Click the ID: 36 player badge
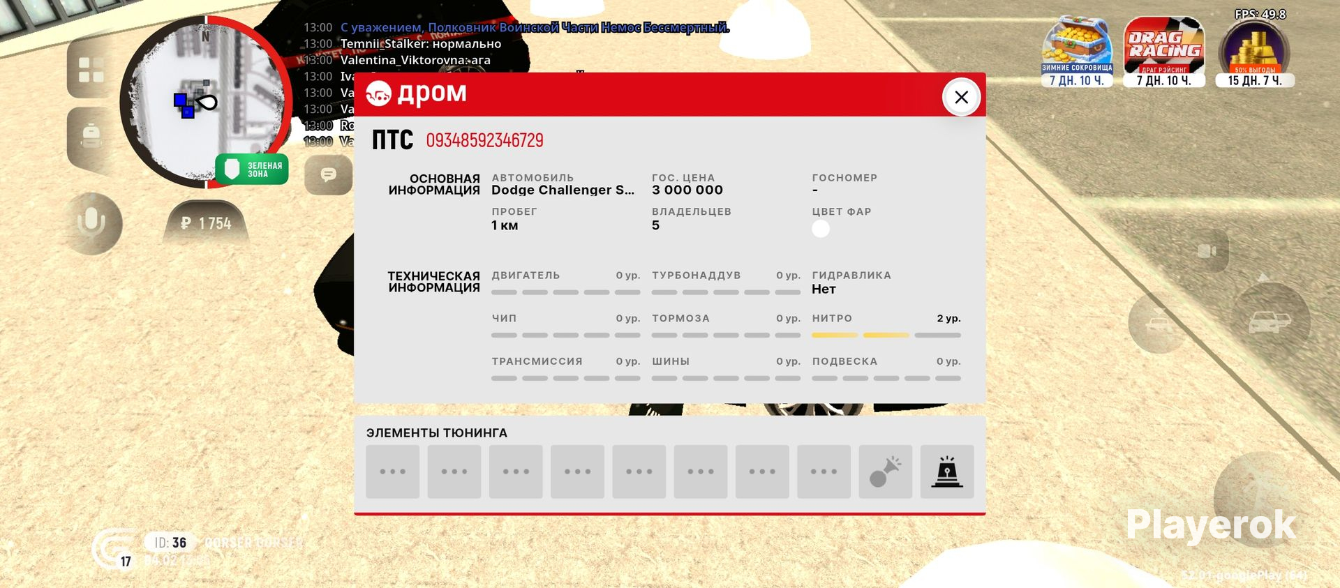 point(170,543)
